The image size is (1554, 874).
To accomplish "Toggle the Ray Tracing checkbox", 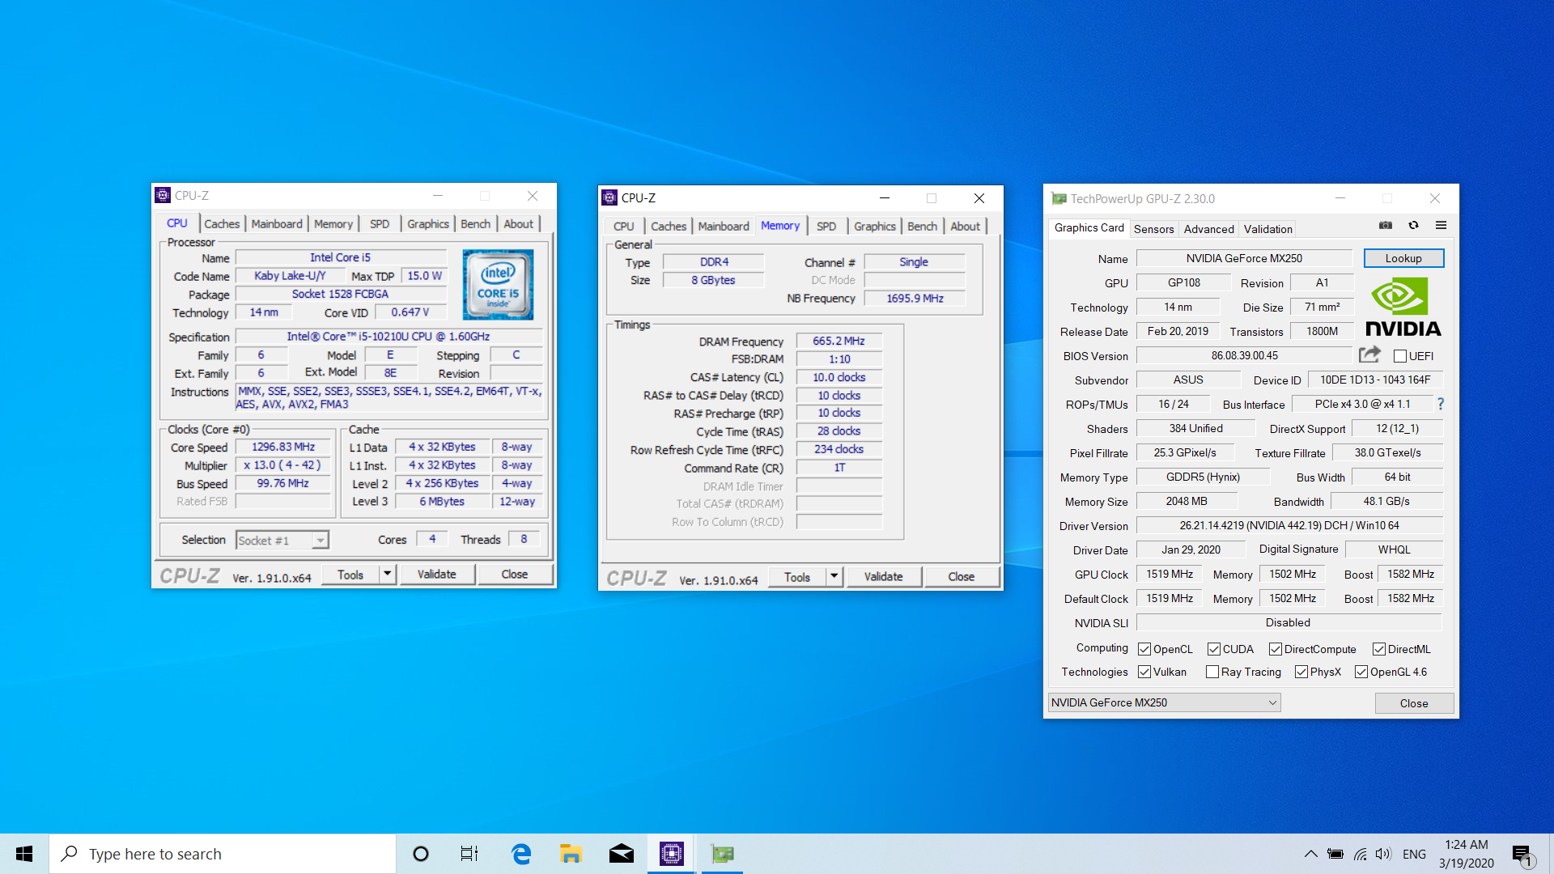I will point(1212,672).
